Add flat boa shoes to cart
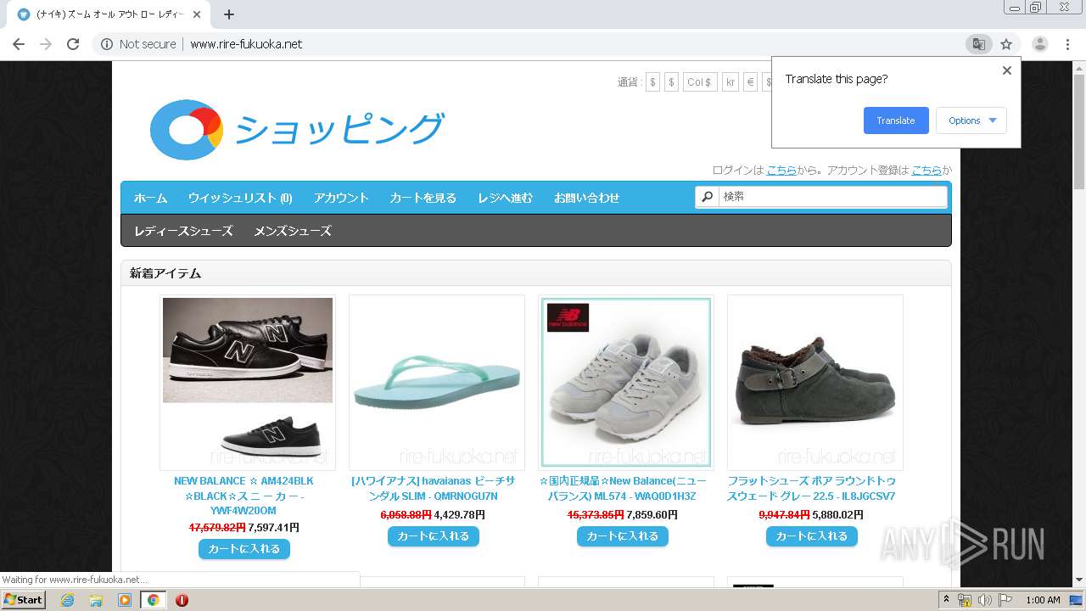 812,536
